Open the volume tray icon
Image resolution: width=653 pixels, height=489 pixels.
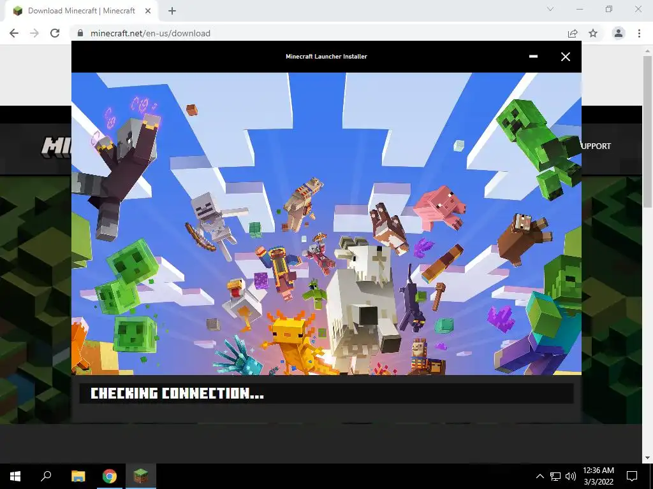click(571, 476)
